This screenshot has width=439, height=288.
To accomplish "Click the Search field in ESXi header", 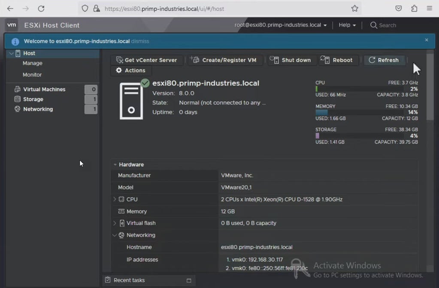I will coord(388,25).
